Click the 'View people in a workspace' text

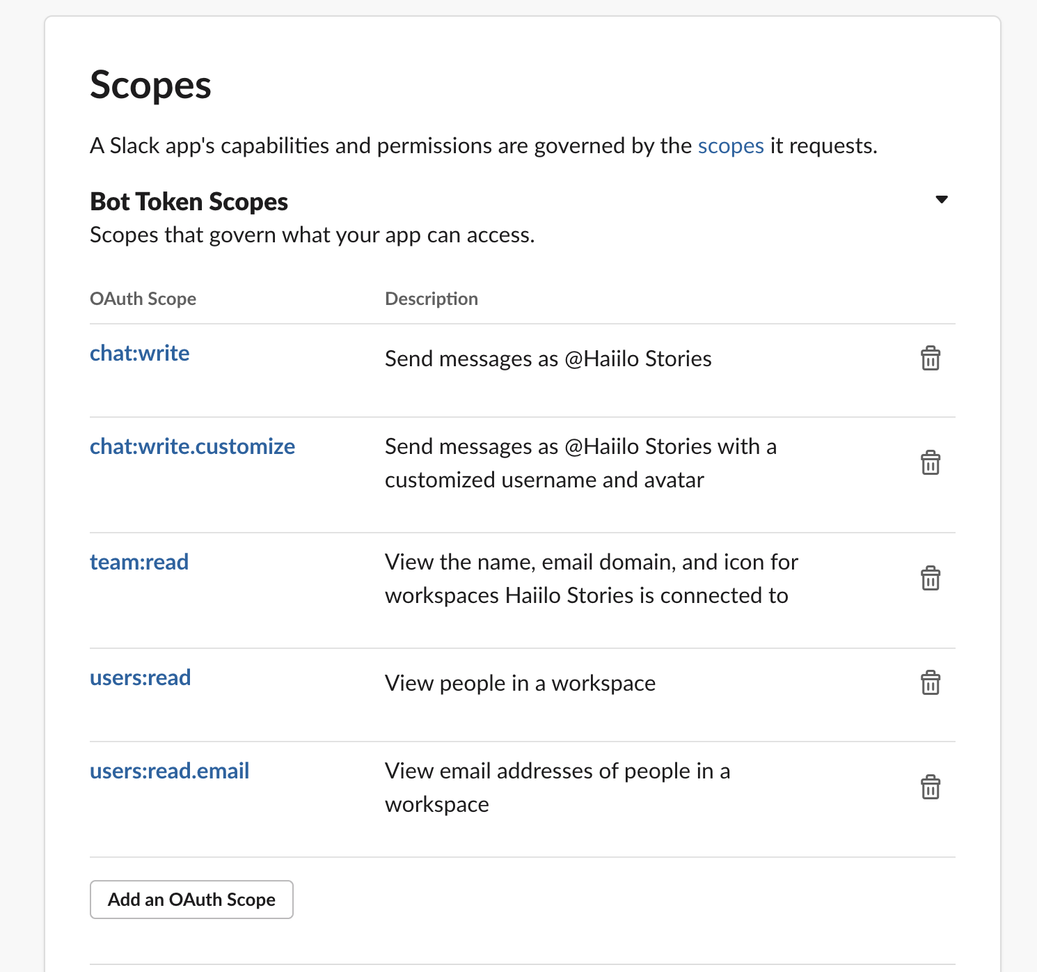point(520,684)
